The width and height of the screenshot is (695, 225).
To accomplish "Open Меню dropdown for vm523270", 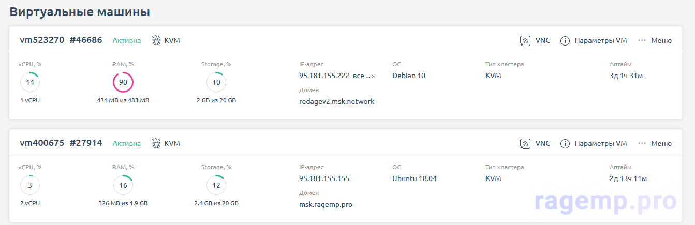I will point(661,40).
